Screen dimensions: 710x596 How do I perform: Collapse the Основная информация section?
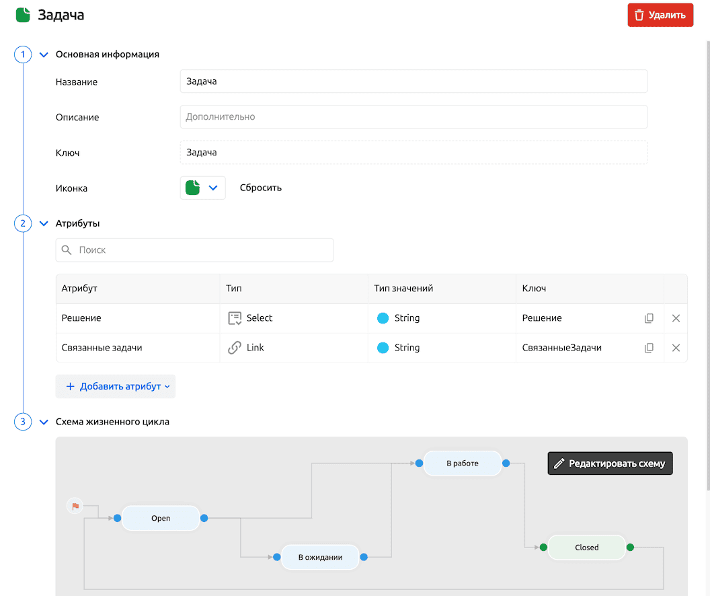[x=44, y=54]
